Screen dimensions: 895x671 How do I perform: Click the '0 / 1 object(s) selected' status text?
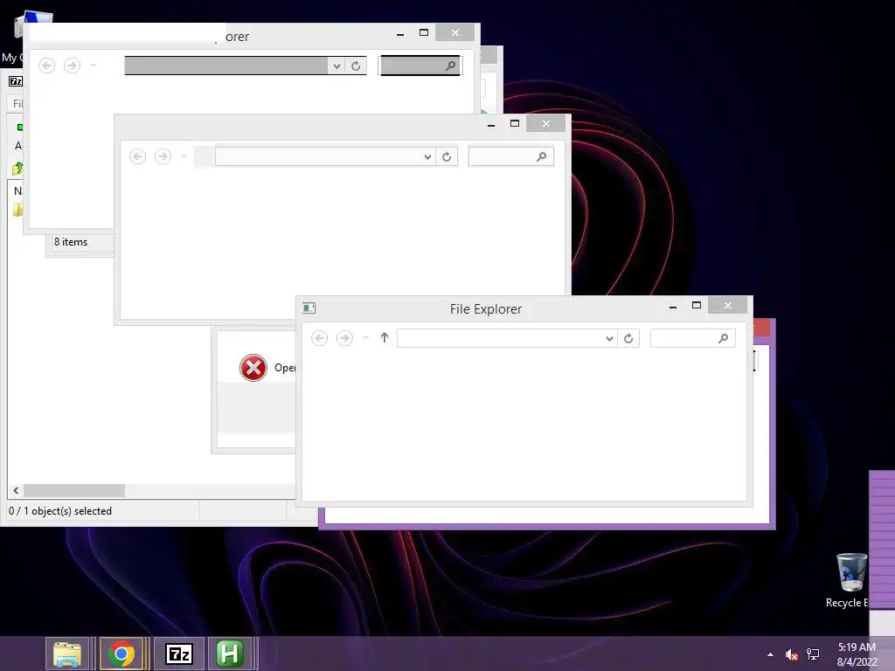pos(60,511)
